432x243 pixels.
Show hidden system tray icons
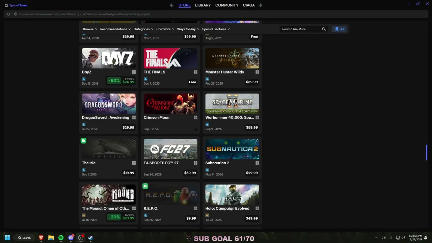click(x=376, y=238)
